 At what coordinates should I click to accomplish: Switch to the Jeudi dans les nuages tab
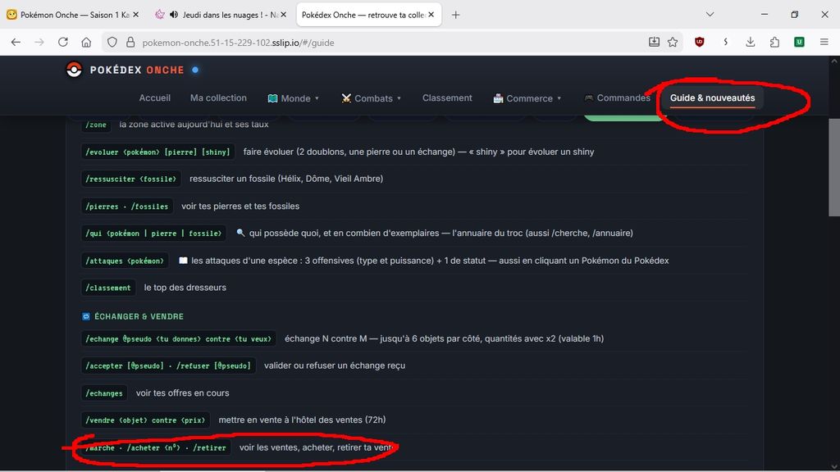(221, 15)
